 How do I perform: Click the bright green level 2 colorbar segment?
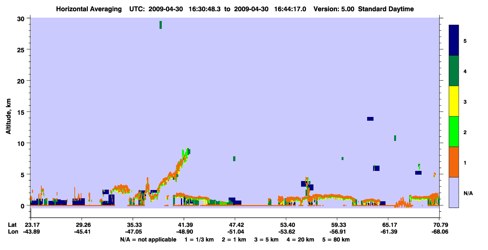point(454,132)
